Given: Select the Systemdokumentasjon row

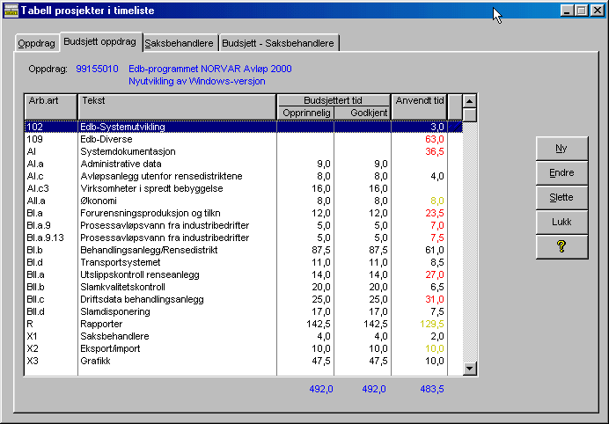Looking at the screenshot, I should [x=244, y=151].
